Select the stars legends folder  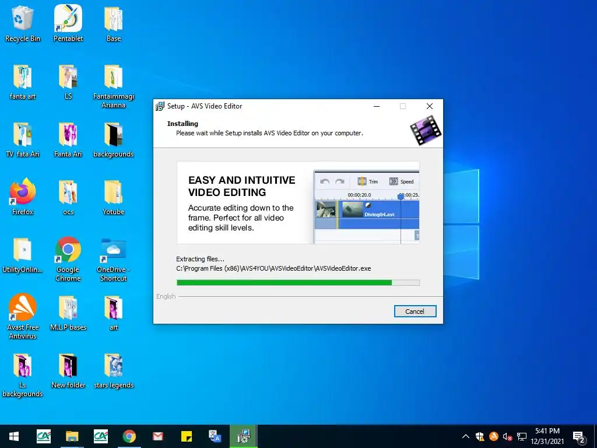point(114,371)
